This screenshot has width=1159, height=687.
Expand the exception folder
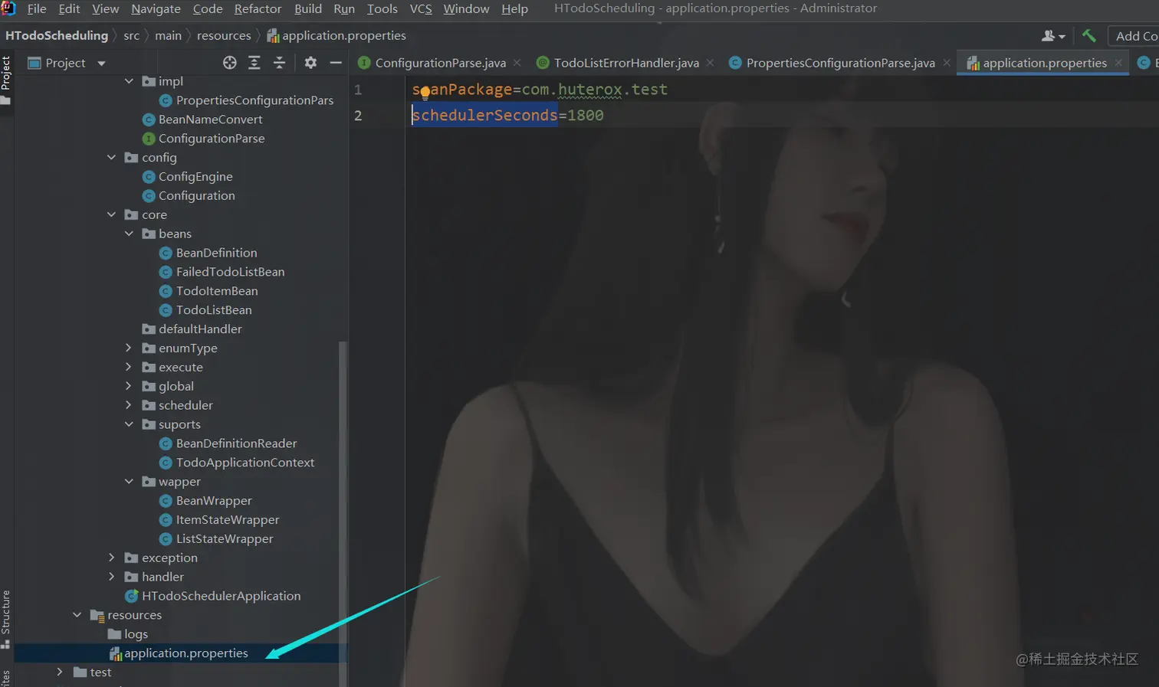pyautogui.click(x=112, y=558)
